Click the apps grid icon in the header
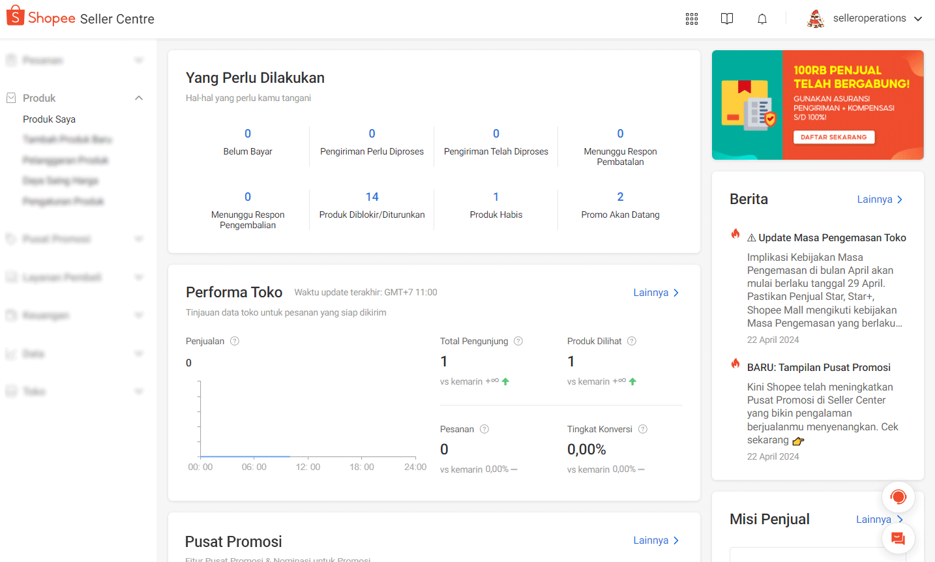 point(691,18)
